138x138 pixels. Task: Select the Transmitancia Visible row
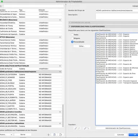[31, 40]
